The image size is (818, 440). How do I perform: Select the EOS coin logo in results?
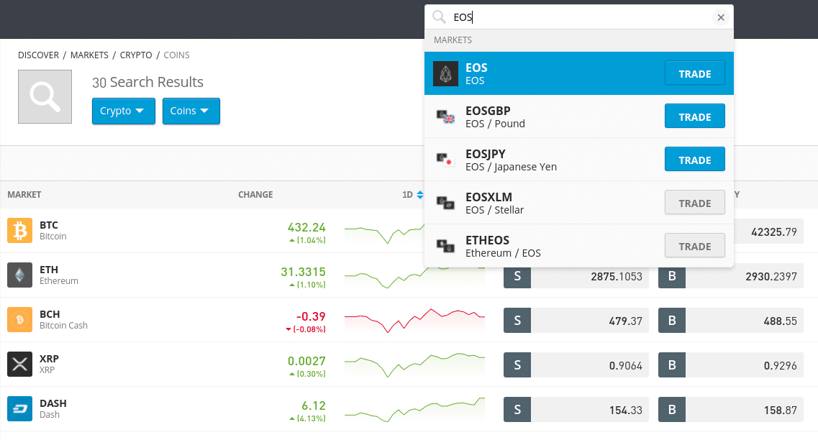tap(445, 73)
